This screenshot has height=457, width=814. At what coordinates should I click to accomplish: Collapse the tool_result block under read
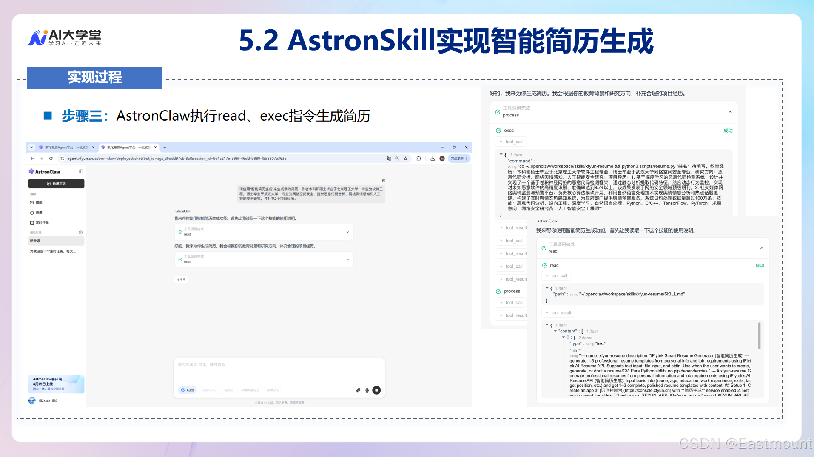(x=558, y=313)
